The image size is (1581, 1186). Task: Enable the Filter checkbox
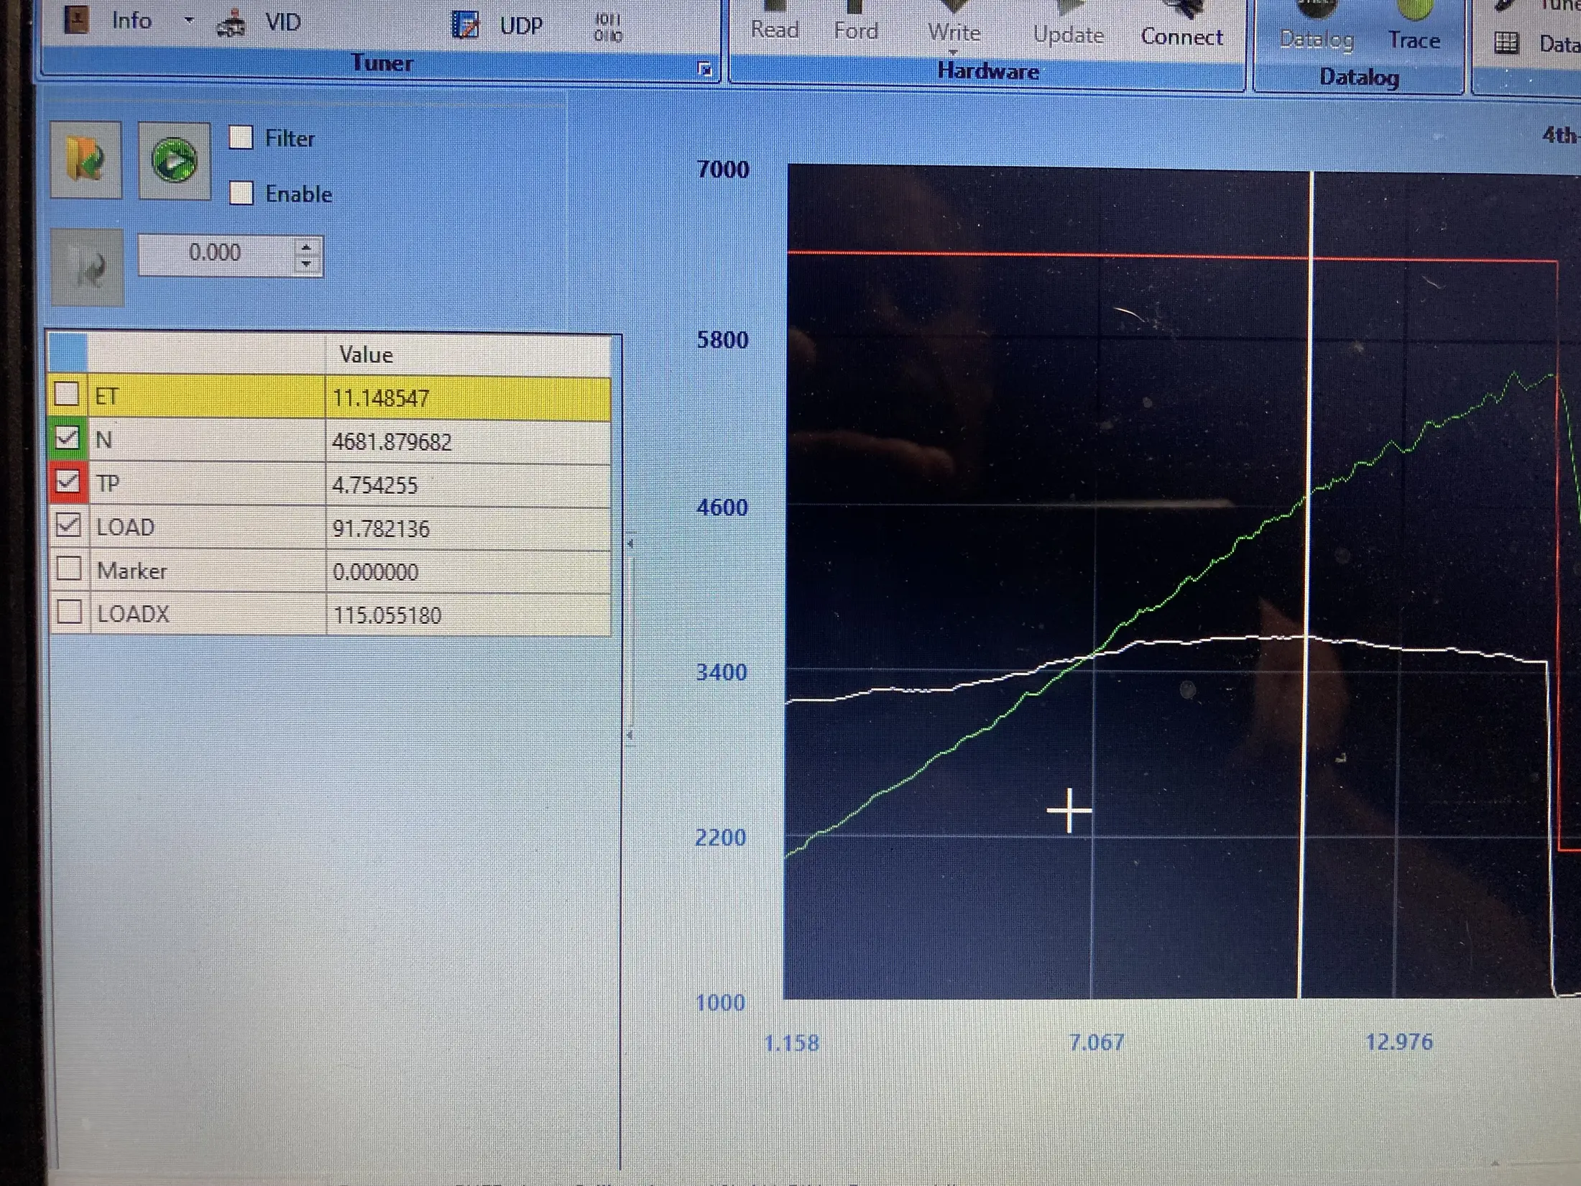[241, 137]
